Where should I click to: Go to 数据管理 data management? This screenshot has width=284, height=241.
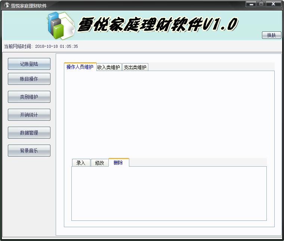coord(29,133)
